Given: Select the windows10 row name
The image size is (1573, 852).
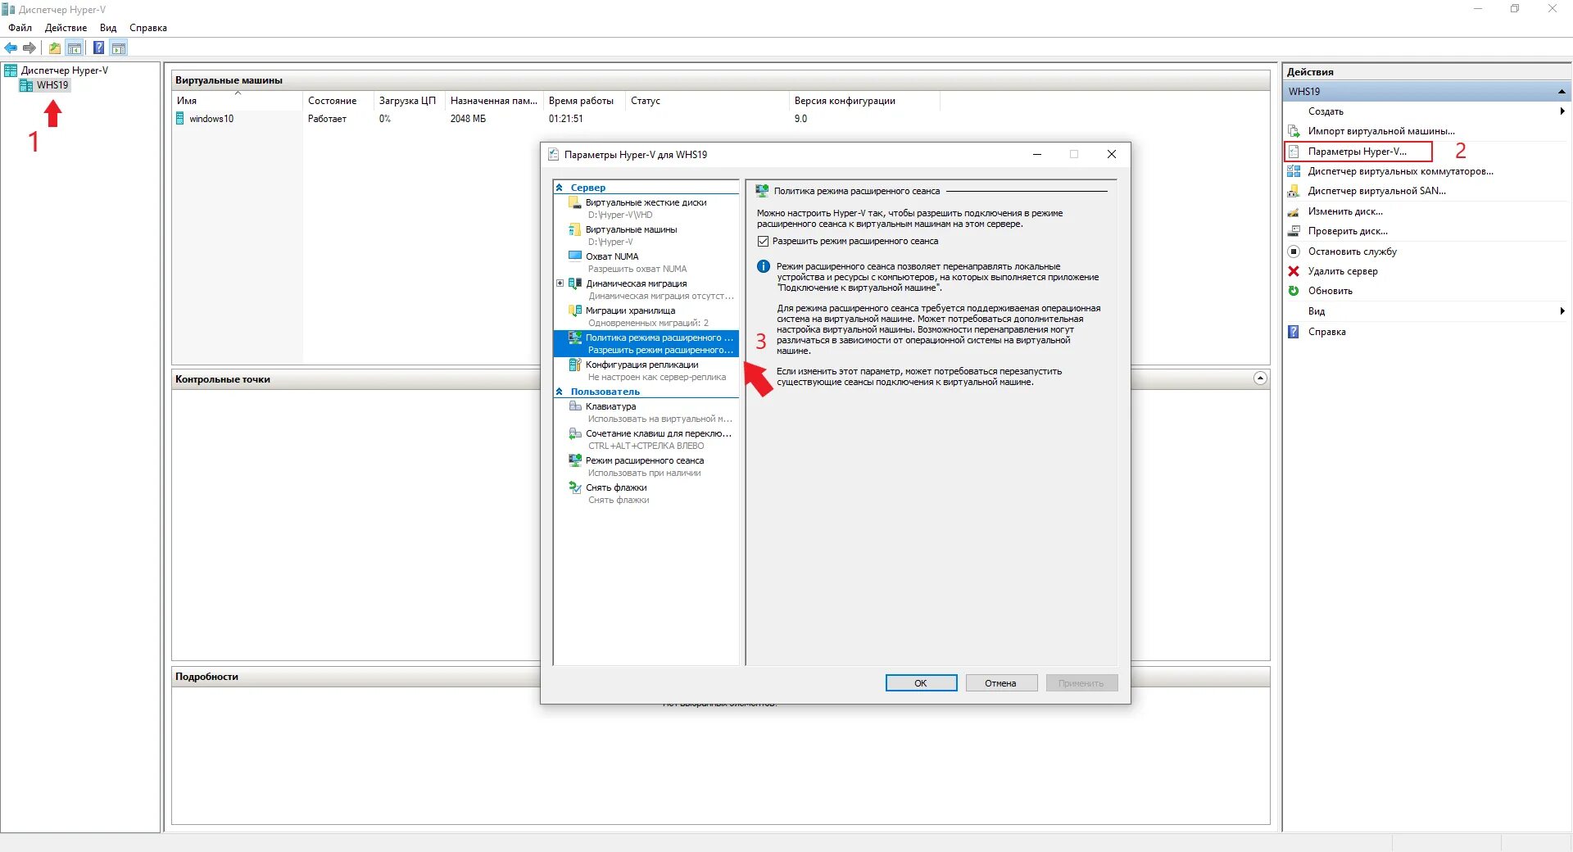Looking at the screenshot, I should click(211, 119).
